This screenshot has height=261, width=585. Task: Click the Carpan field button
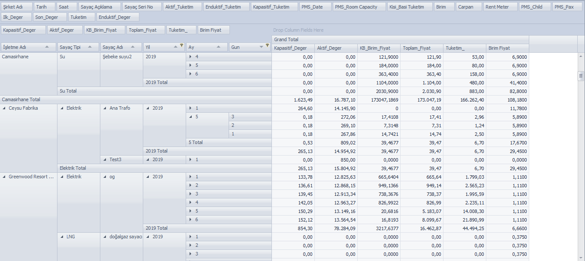tap(469, 7)
